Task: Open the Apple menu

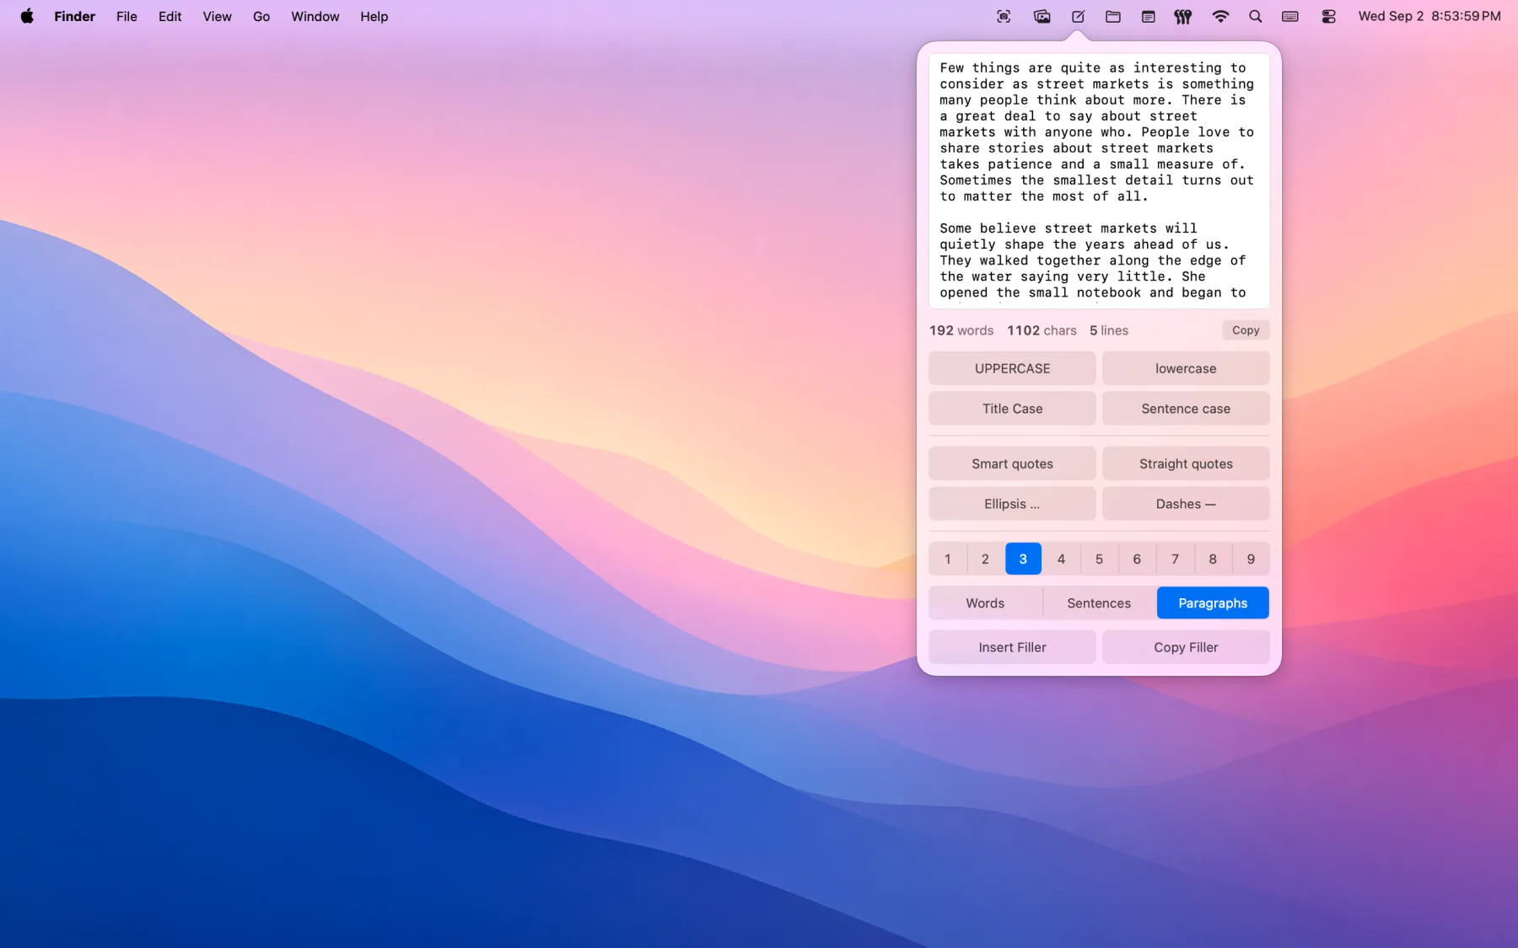Action: click(x=27, y=16)
